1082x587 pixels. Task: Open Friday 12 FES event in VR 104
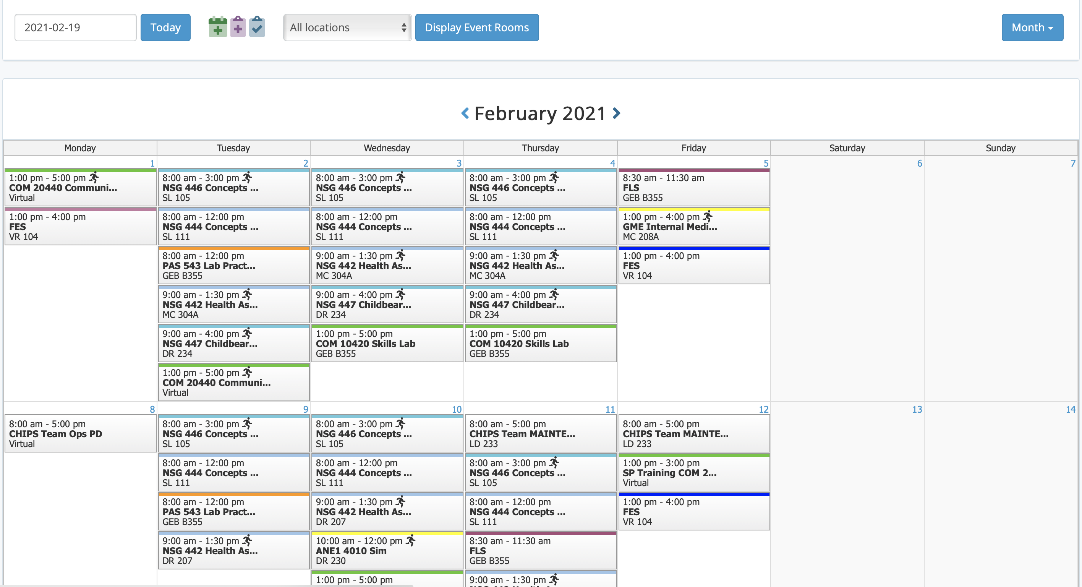pos(694,511)
